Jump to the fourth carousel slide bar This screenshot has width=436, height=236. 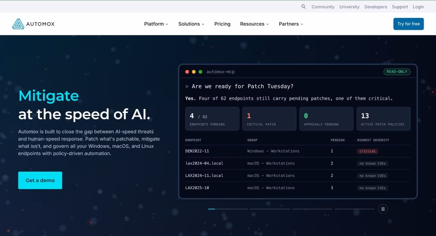tap(355, 209)
